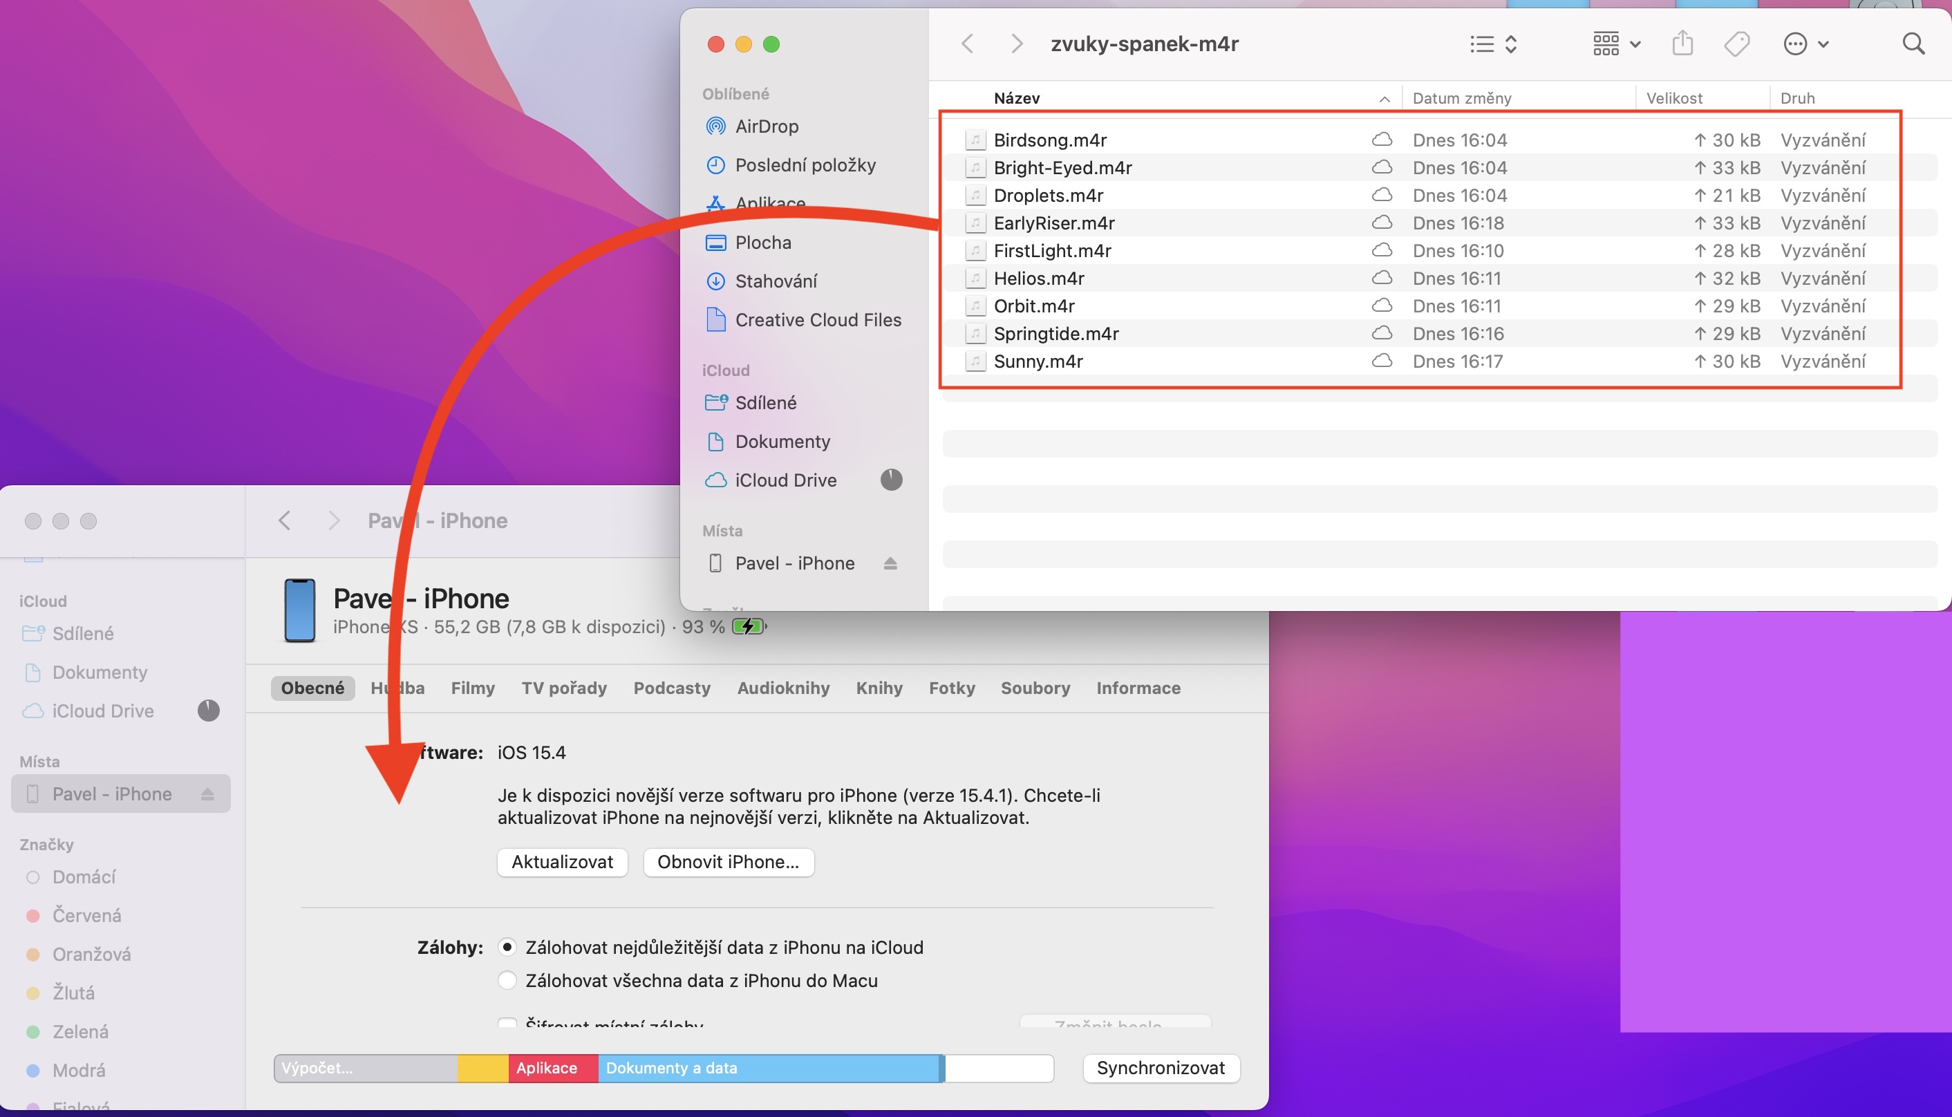Switch to the Soubory tab
The height and width of the screenshot is (1117, 1952).
point(1035,688)
